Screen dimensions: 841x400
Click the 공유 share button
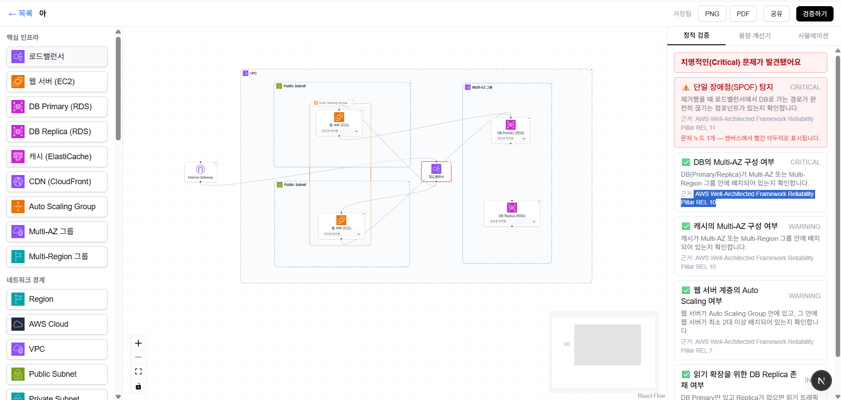[777, 14]
